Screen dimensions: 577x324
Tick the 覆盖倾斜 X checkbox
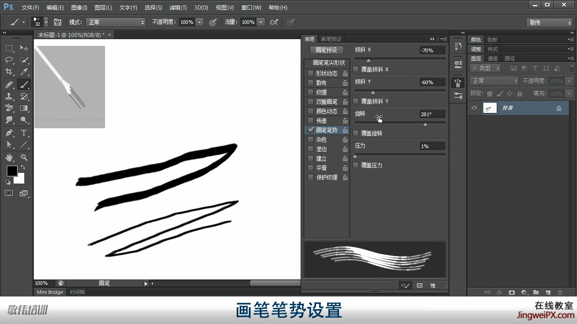[356, 69]
